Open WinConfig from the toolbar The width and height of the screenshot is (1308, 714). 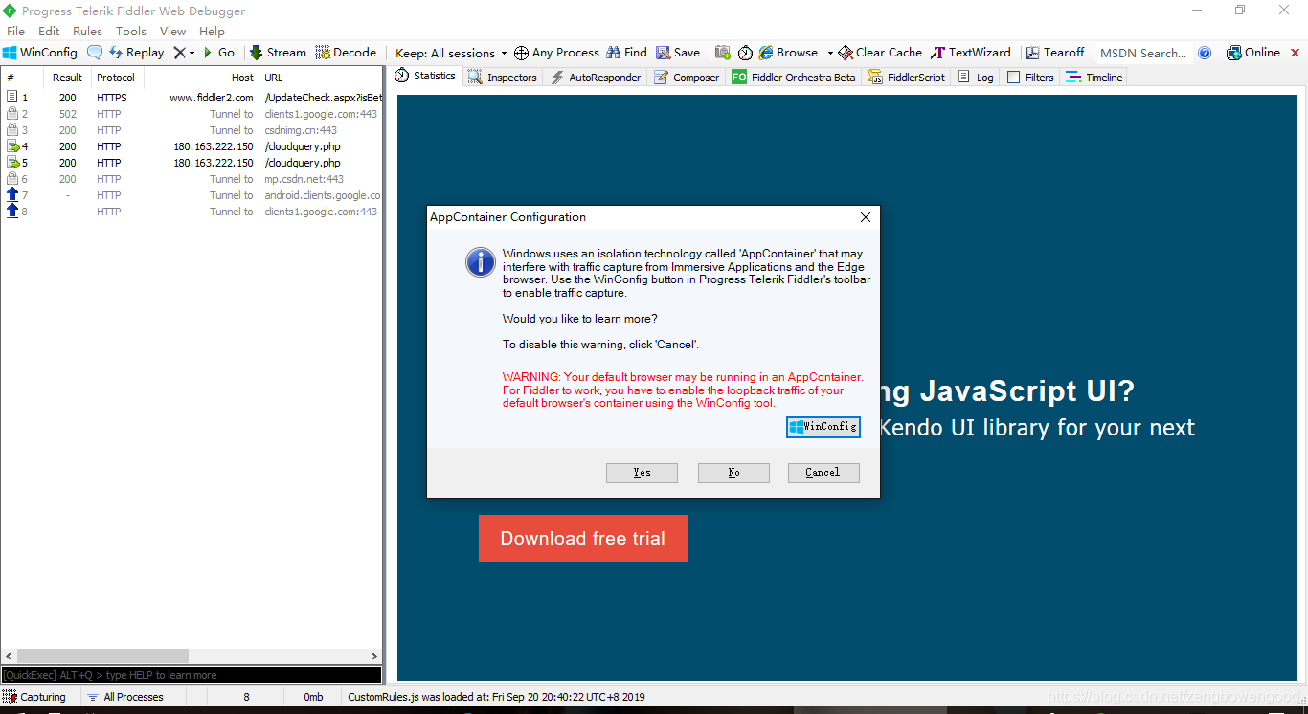point(40,53)
